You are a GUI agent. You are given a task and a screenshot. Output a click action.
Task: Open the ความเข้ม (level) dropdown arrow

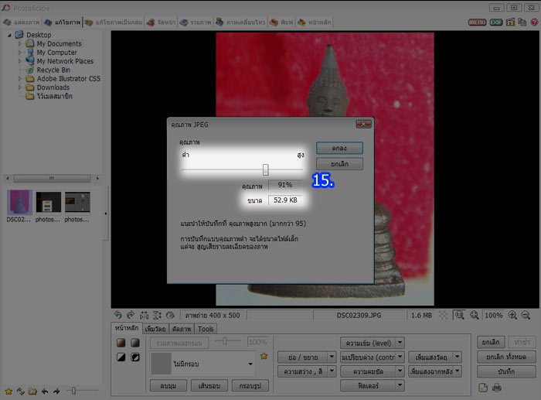400,343
